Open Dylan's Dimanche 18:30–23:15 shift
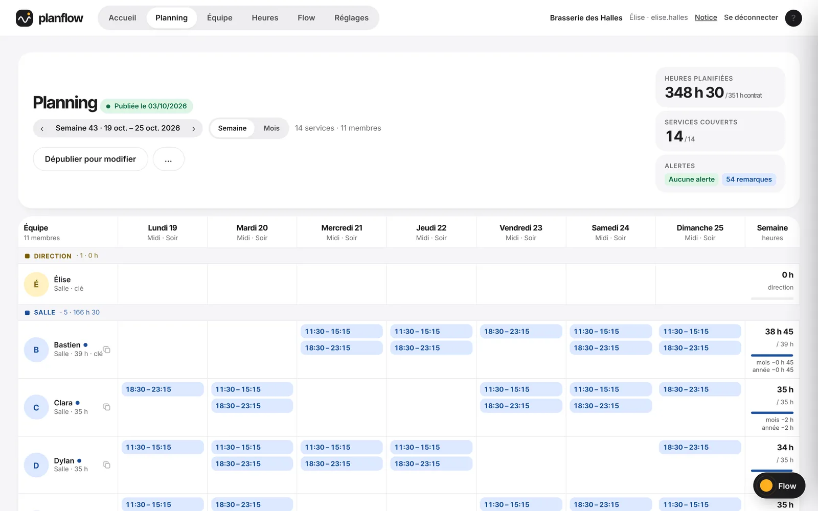 coord(700,447)
